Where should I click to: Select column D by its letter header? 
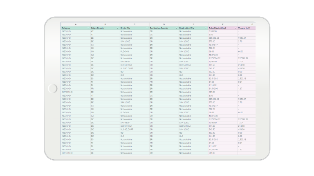tap(164, 24)
